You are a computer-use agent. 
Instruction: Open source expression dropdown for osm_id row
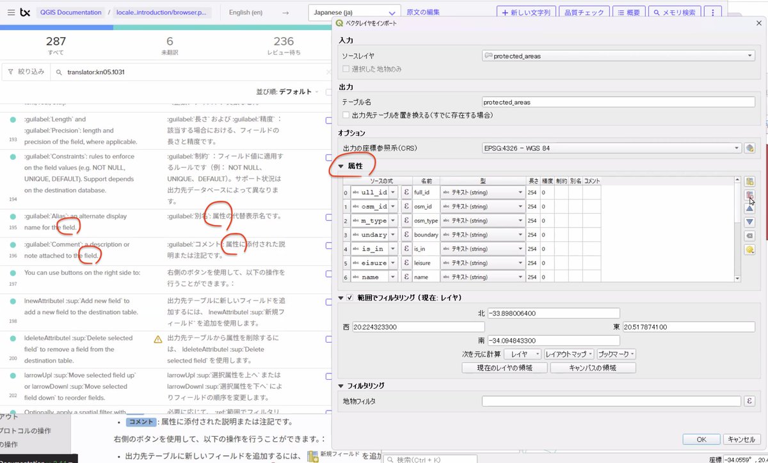pyautogui.click(x=393, y=207)
